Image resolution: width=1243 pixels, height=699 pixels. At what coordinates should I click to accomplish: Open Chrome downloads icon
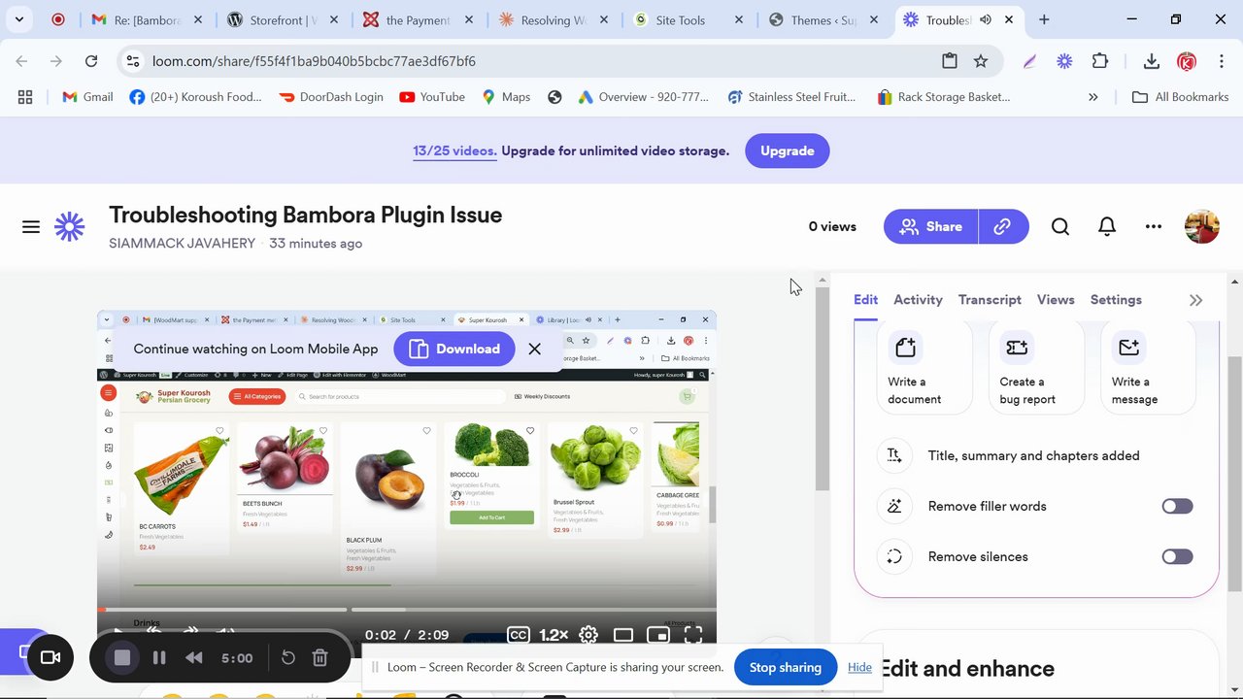pyautogui.click(x=1151, y=61)
